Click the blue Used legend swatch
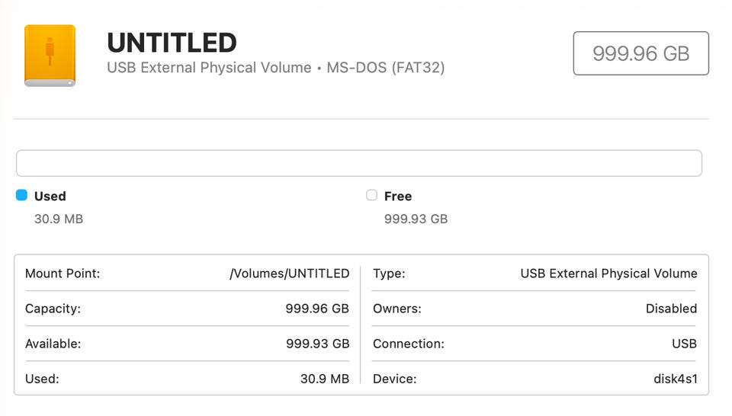 coord(21,195)
